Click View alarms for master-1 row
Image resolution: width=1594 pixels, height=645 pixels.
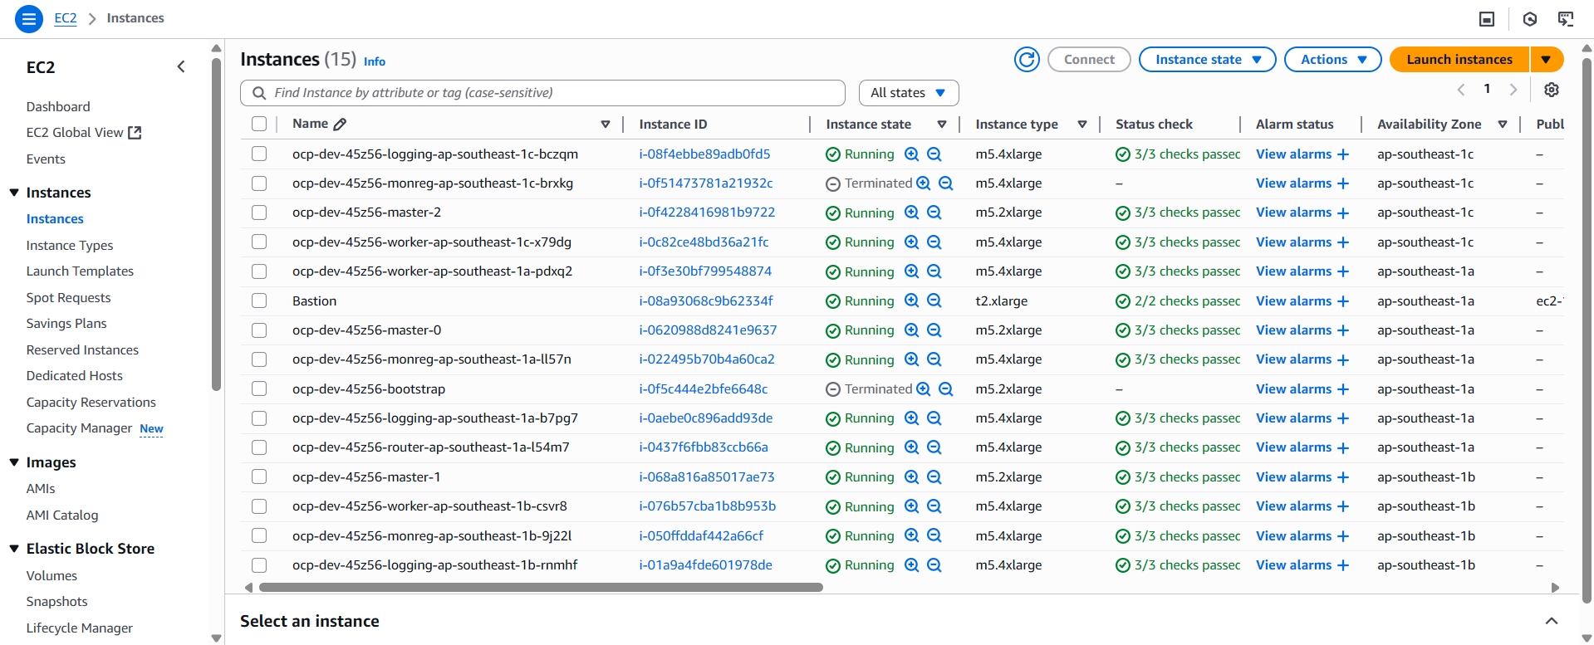(1293, 476)
